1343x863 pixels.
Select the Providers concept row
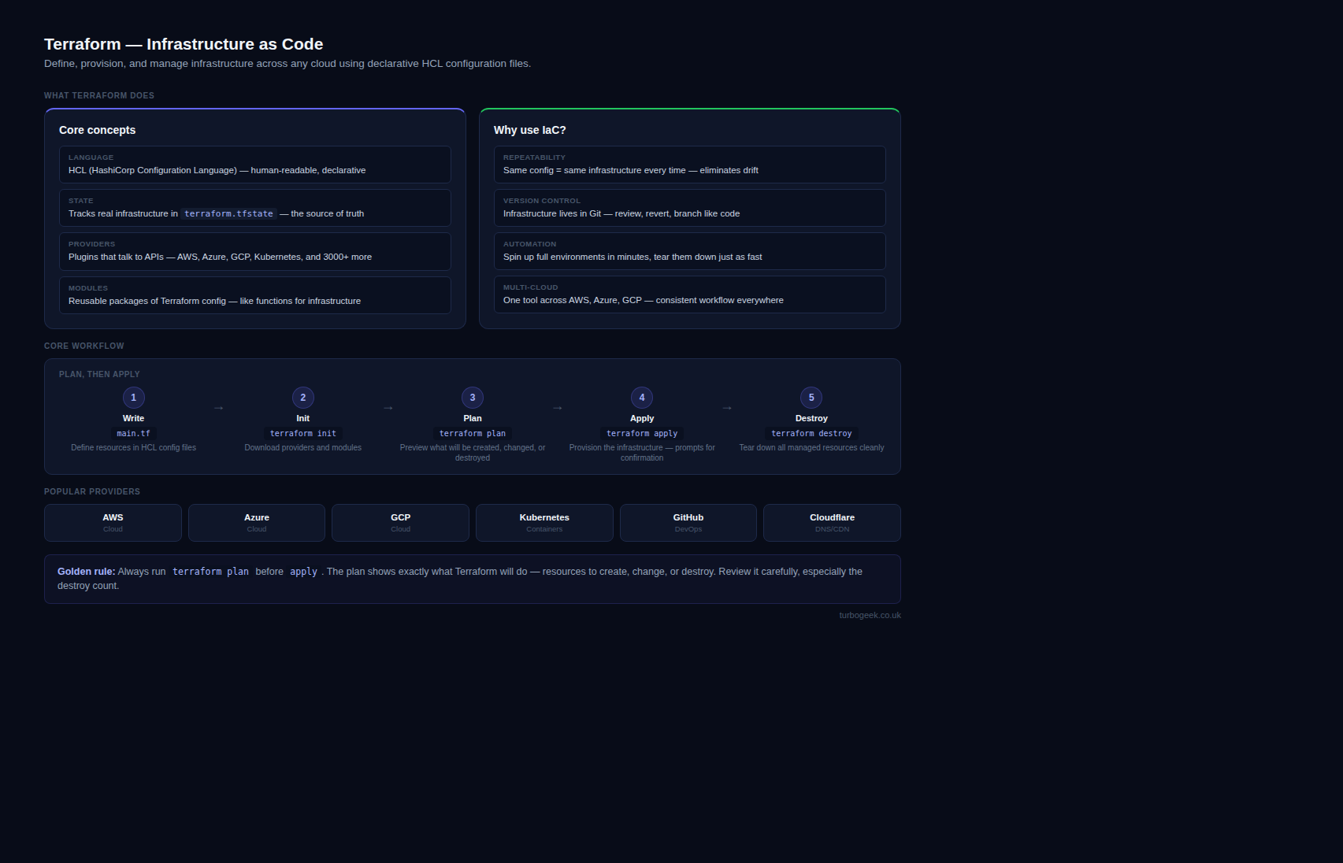[x=255, y=251]
